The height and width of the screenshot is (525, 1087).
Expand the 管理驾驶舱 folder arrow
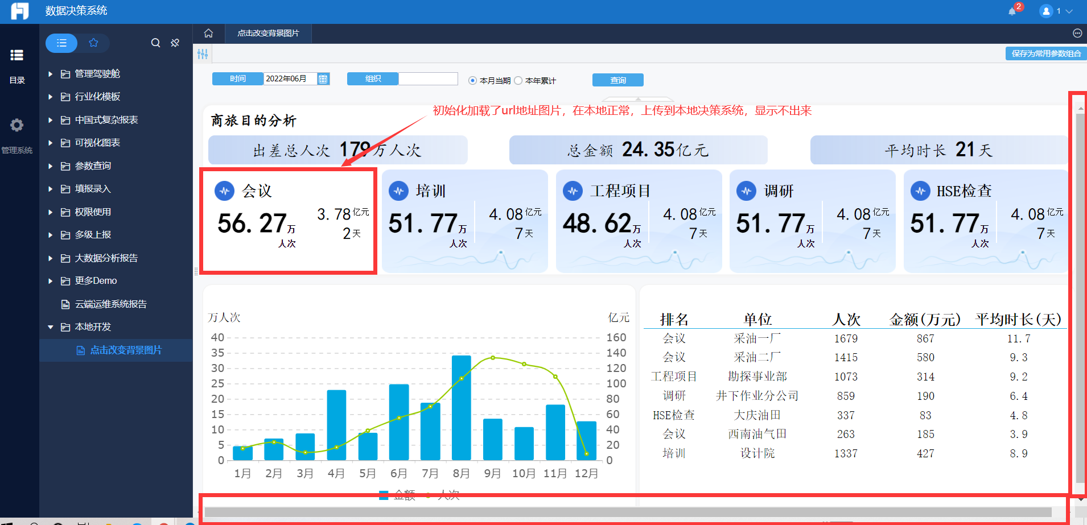(50, 74)
